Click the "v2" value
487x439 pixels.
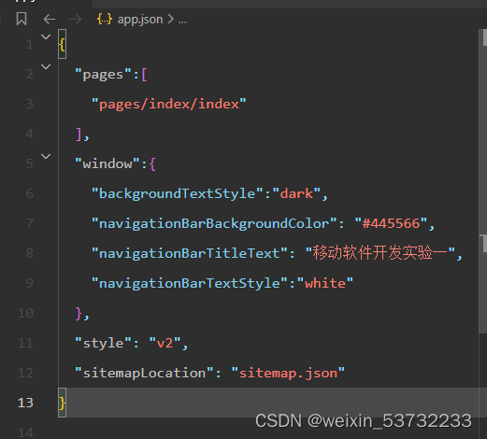tap(165, 343)
